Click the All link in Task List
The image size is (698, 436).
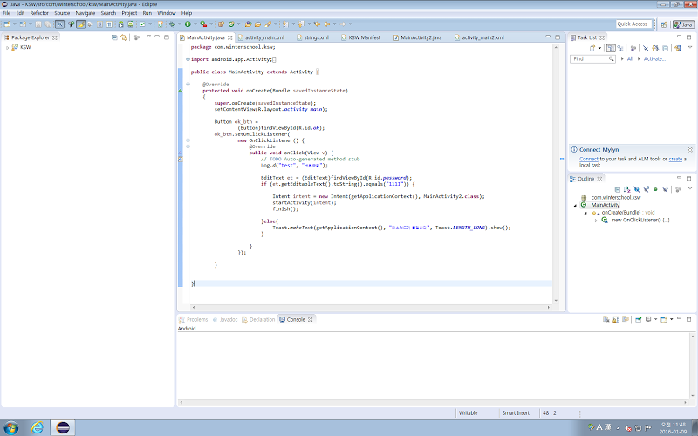(x=630, y=58)
